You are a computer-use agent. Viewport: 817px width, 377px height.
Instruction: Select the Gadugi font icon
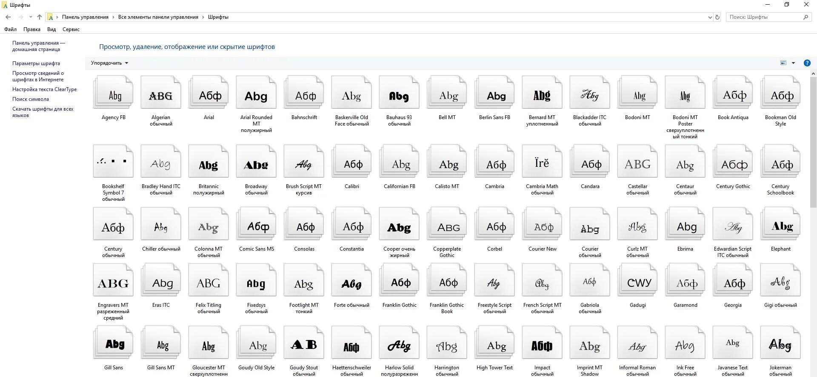coord(637,280)
